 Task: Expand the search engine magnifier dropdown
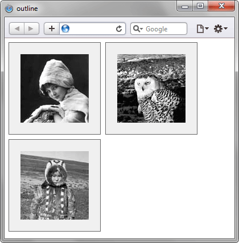pos(138,29)
